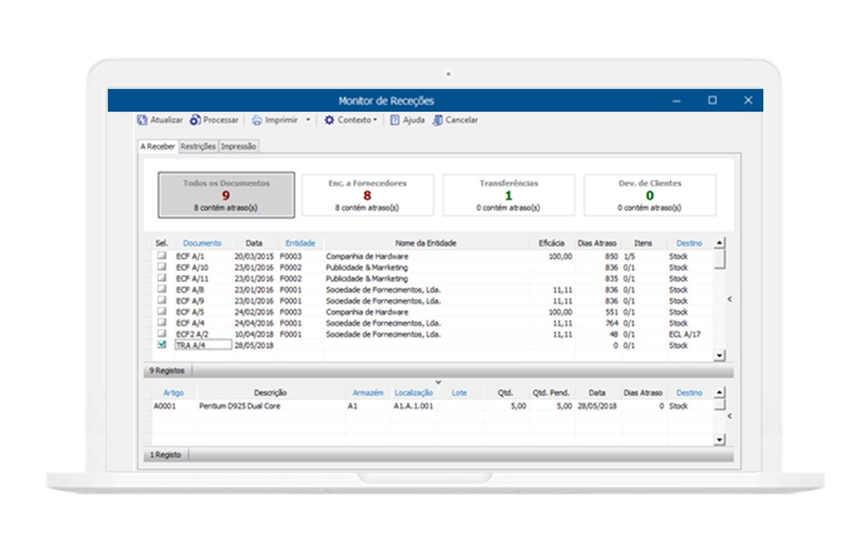Select the Enc. a Fornecedores tile
The width and height of the screenshot is (868, 541).
[x=367, y=195]
